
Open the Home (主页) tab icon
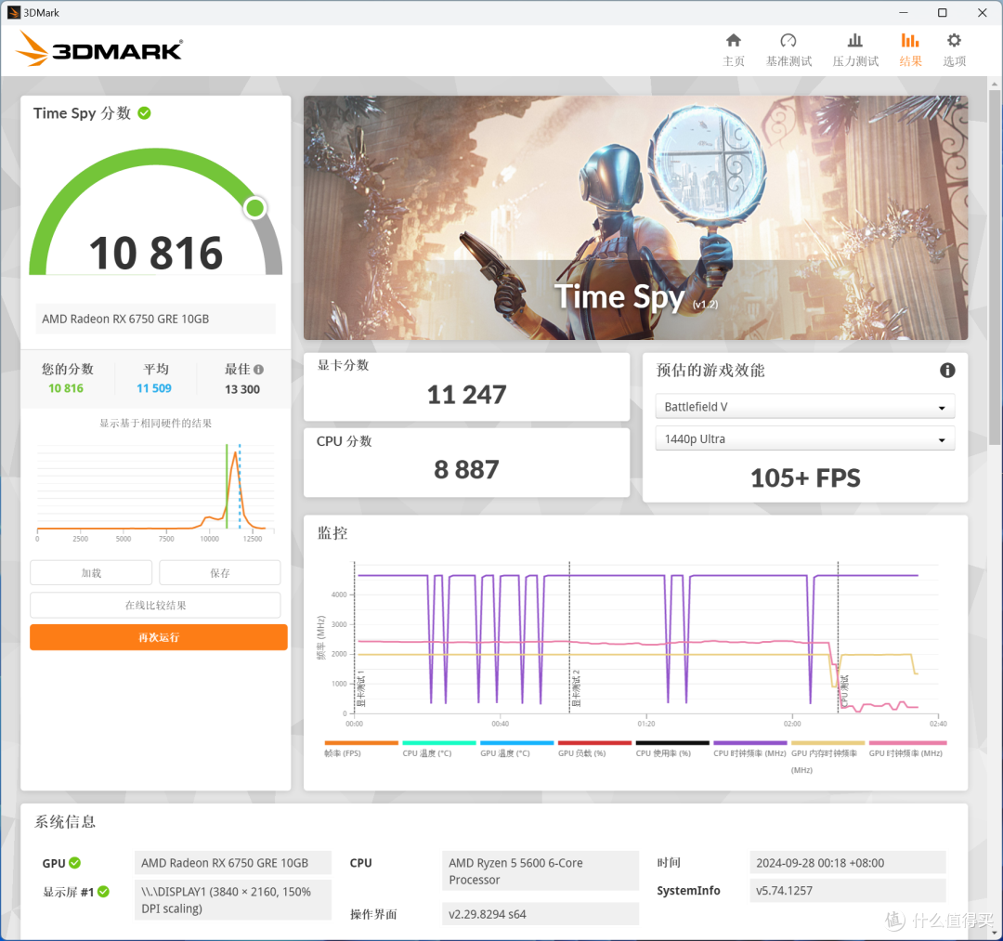(733, 41)
